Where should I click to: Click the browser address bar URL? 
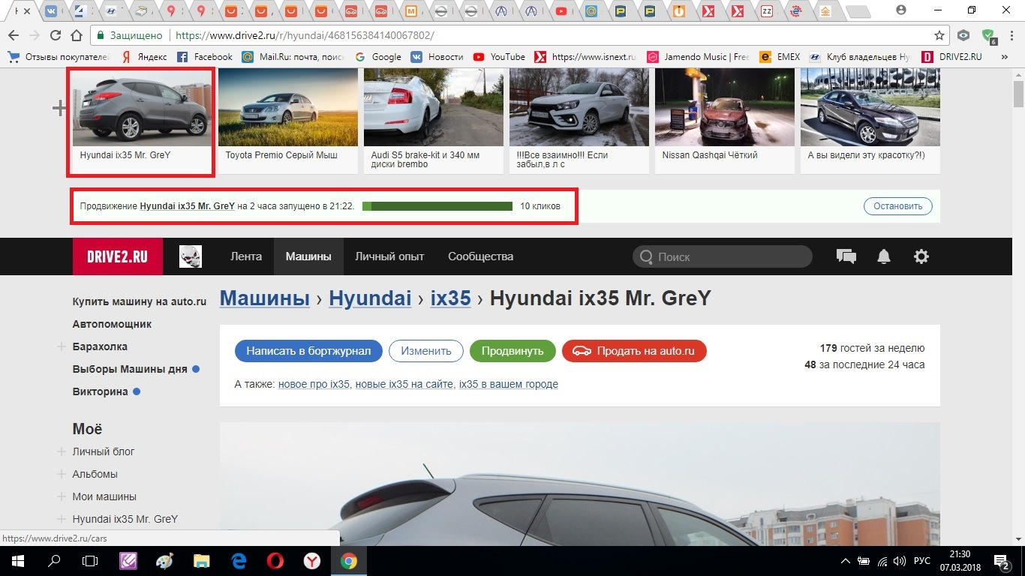304,35
